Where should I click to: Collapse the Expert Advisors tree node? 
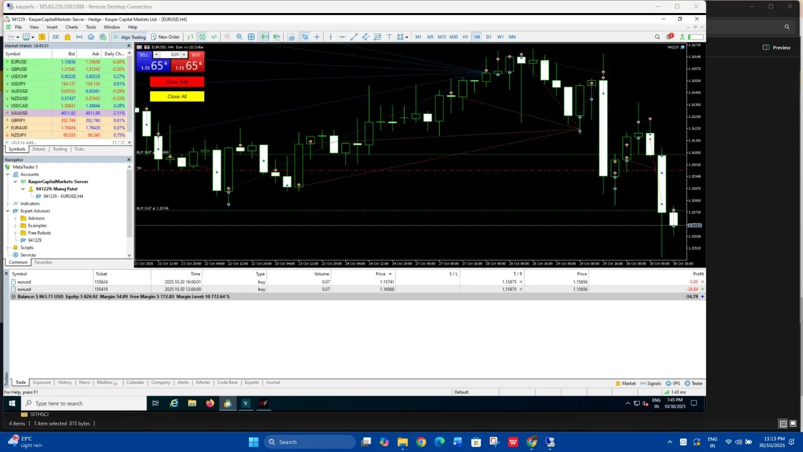click(8, 211)
